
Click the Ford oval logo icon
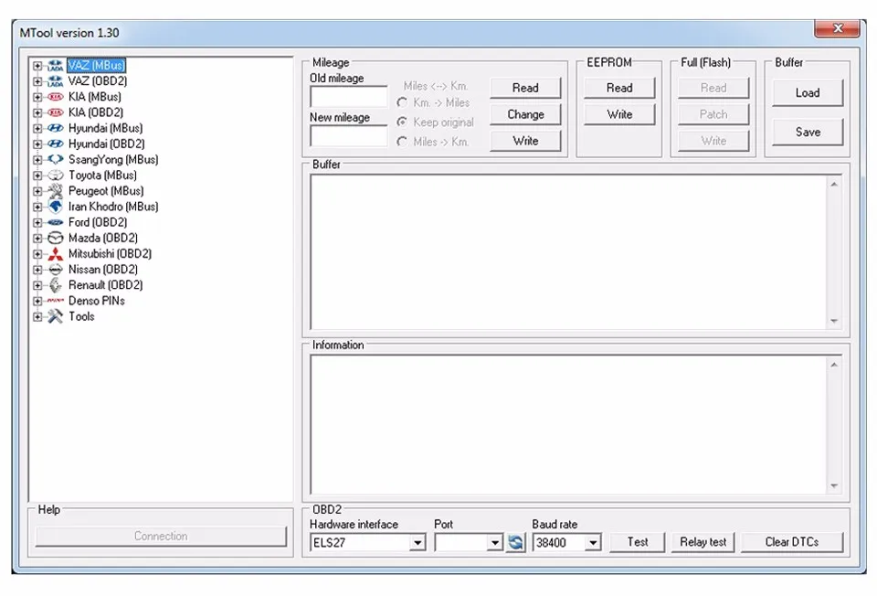click(x=55, y=222)
